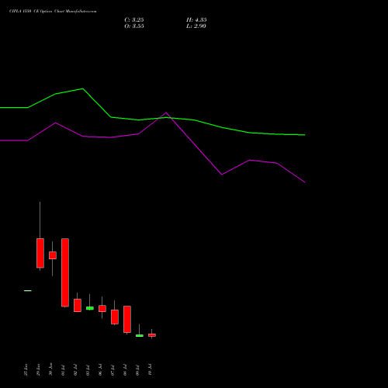Click the 03 Jul date label

pos(88,369)
